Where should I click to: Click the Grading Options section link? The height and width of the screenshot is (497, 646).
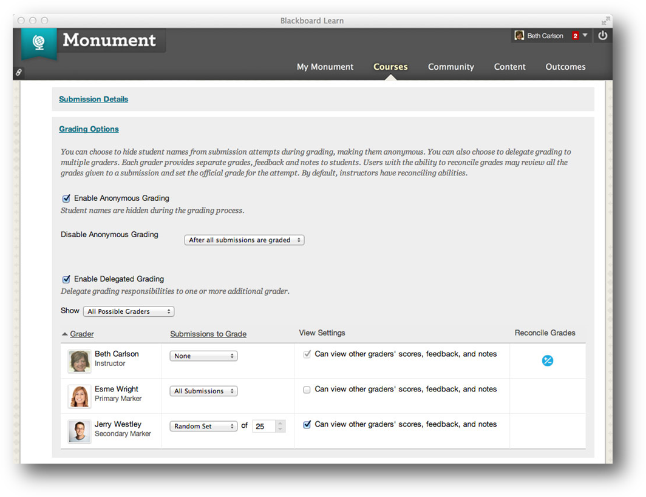[x=89, y=129]
